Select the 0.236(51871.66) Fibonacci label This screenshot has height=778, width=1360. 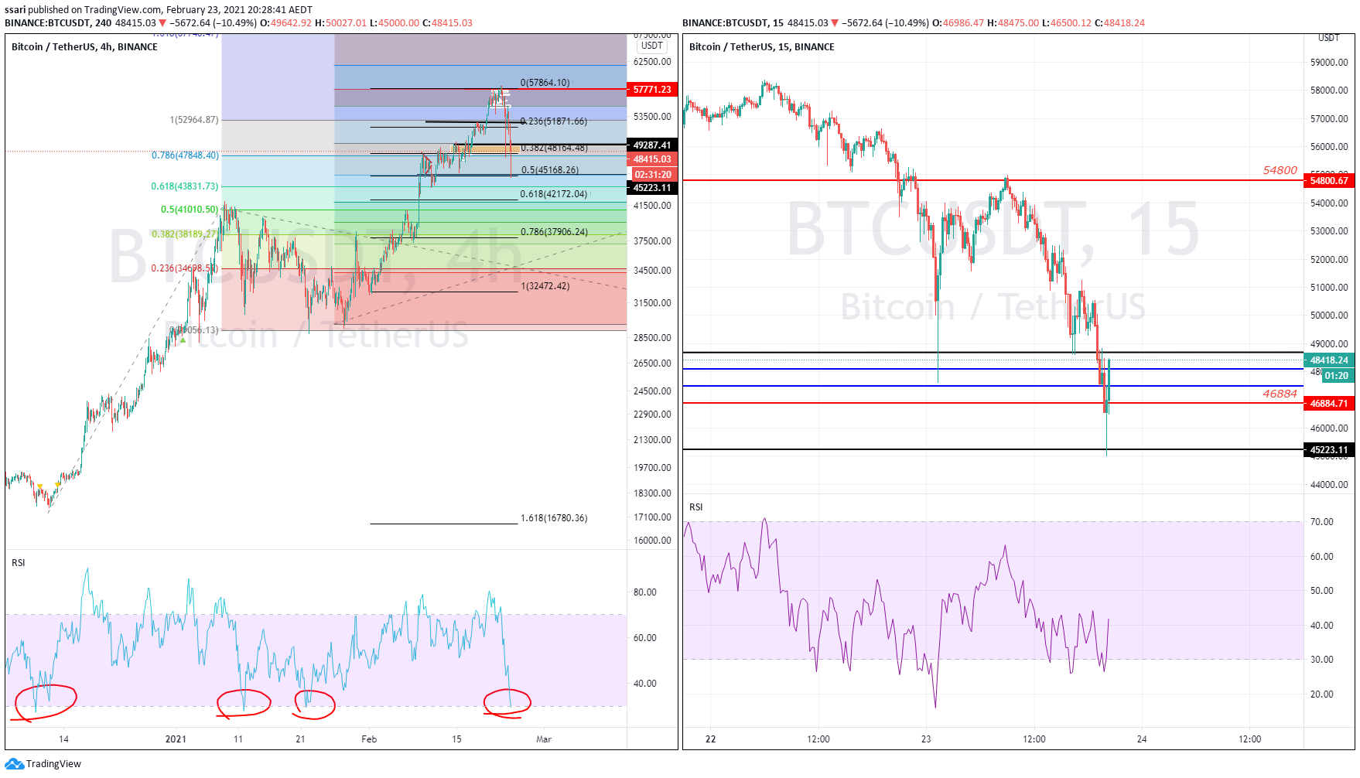(x=554, y=121)
